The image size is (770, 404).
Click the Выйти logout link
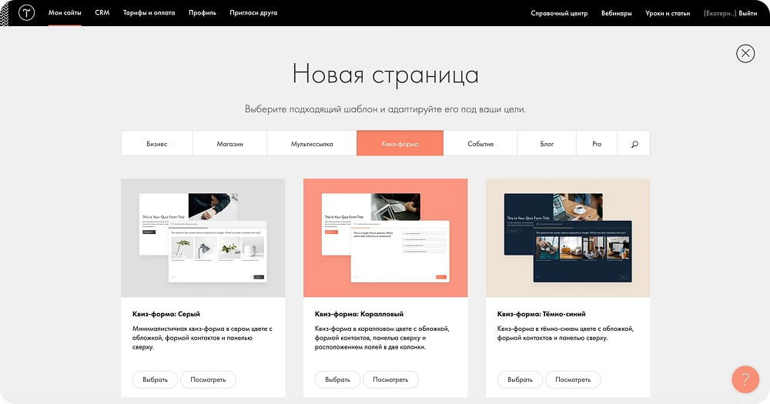pyautogui.click(x=748, y=13)
